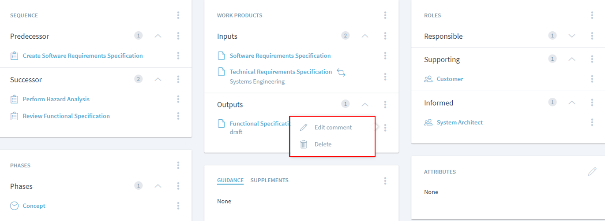Open the Sequence panel three-dot menu
The width and height of the screenshot is (605, 221).
coord(178,15)
